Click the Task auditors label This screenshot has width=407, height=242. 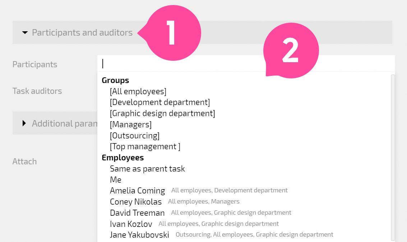coord(37,91)
